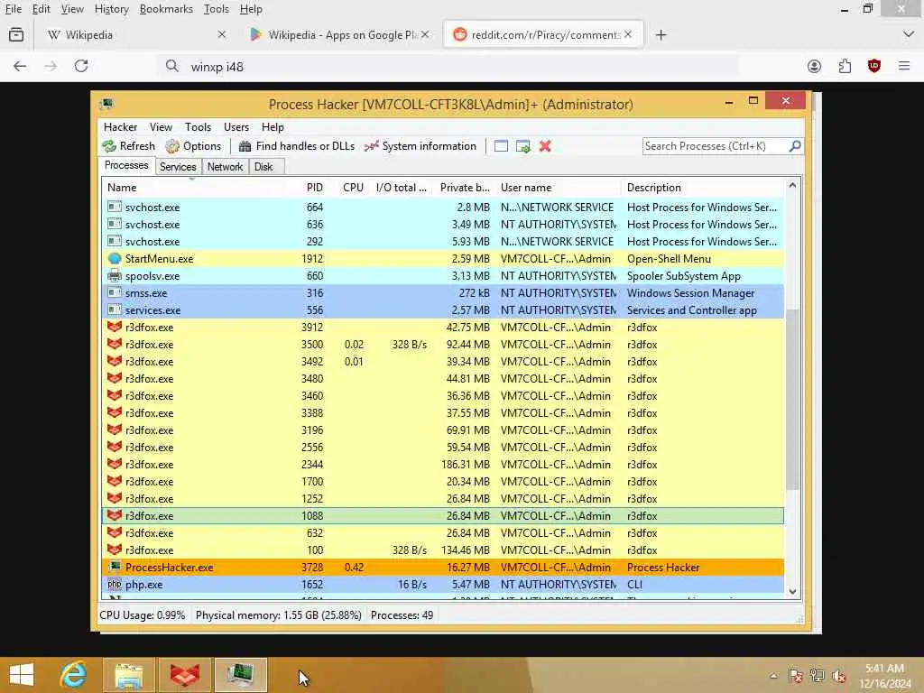Click the Processes: 49 status entry

point(402,615)
